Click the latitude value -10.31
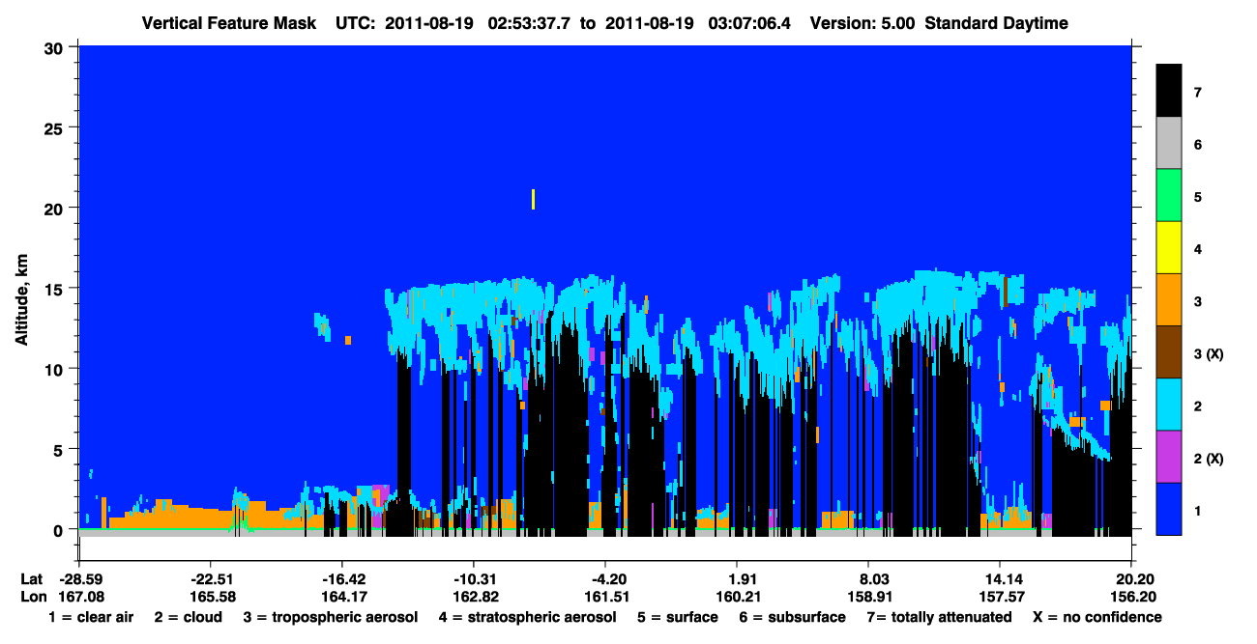Viewport: 1257px width, 644px height. tap(474, 578)
